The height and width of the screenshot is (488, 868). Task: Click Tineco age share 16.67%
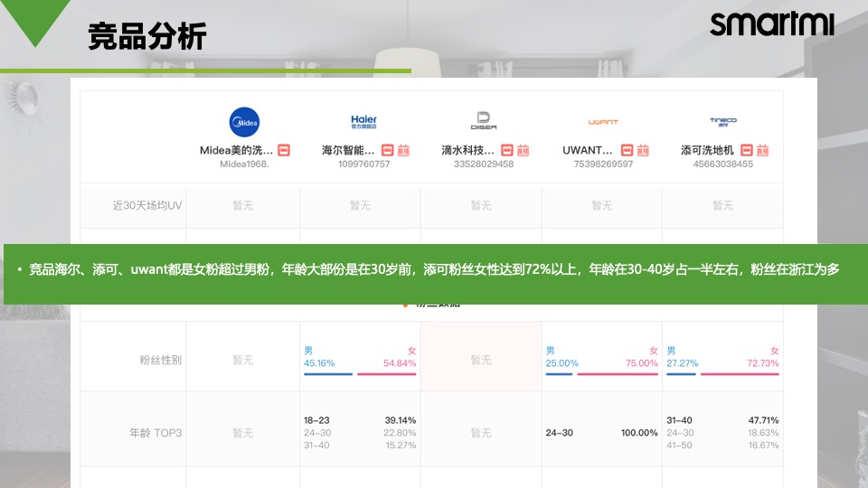click(763, 445)
